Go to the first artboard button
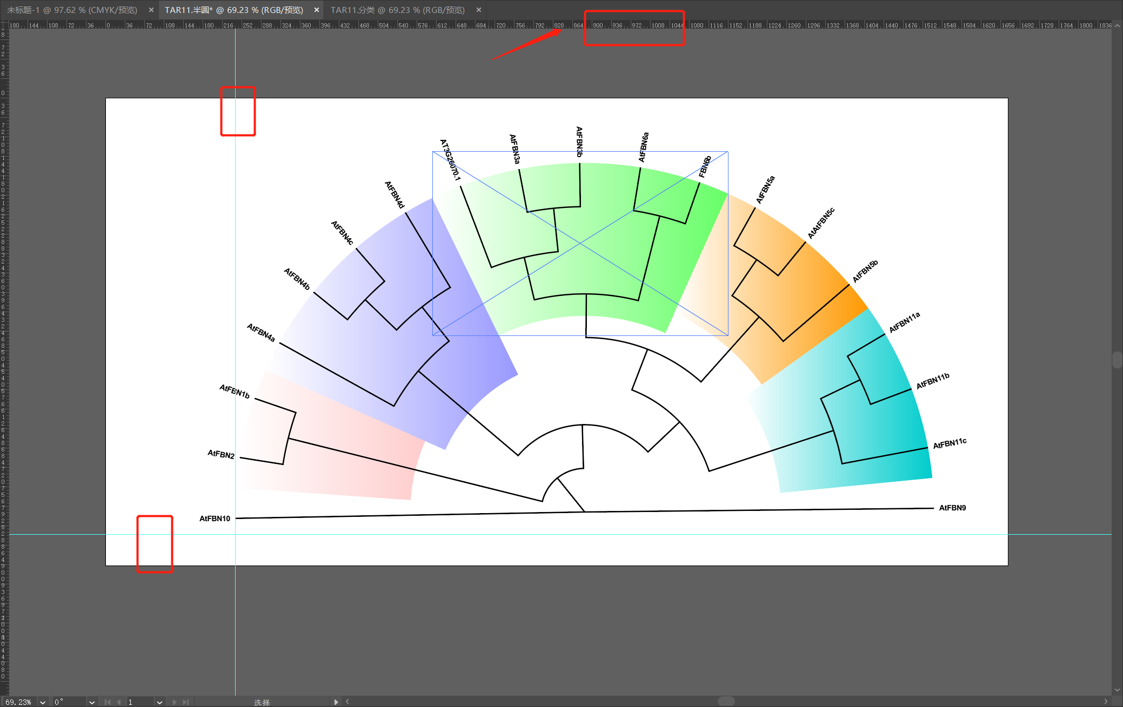Screen dimensions: 1123x707 point(108,702)
